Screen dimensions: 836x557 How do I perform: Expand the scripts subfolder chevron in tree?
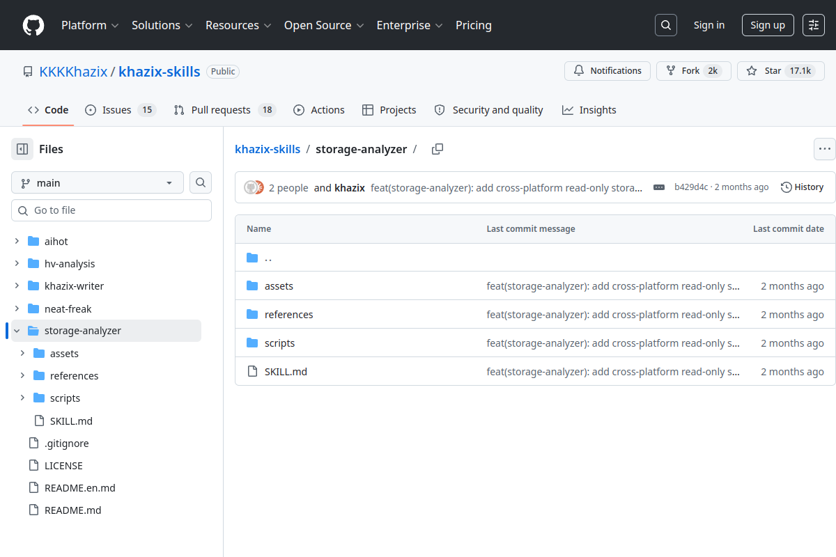pyautogui.click(x=22, y=398)
